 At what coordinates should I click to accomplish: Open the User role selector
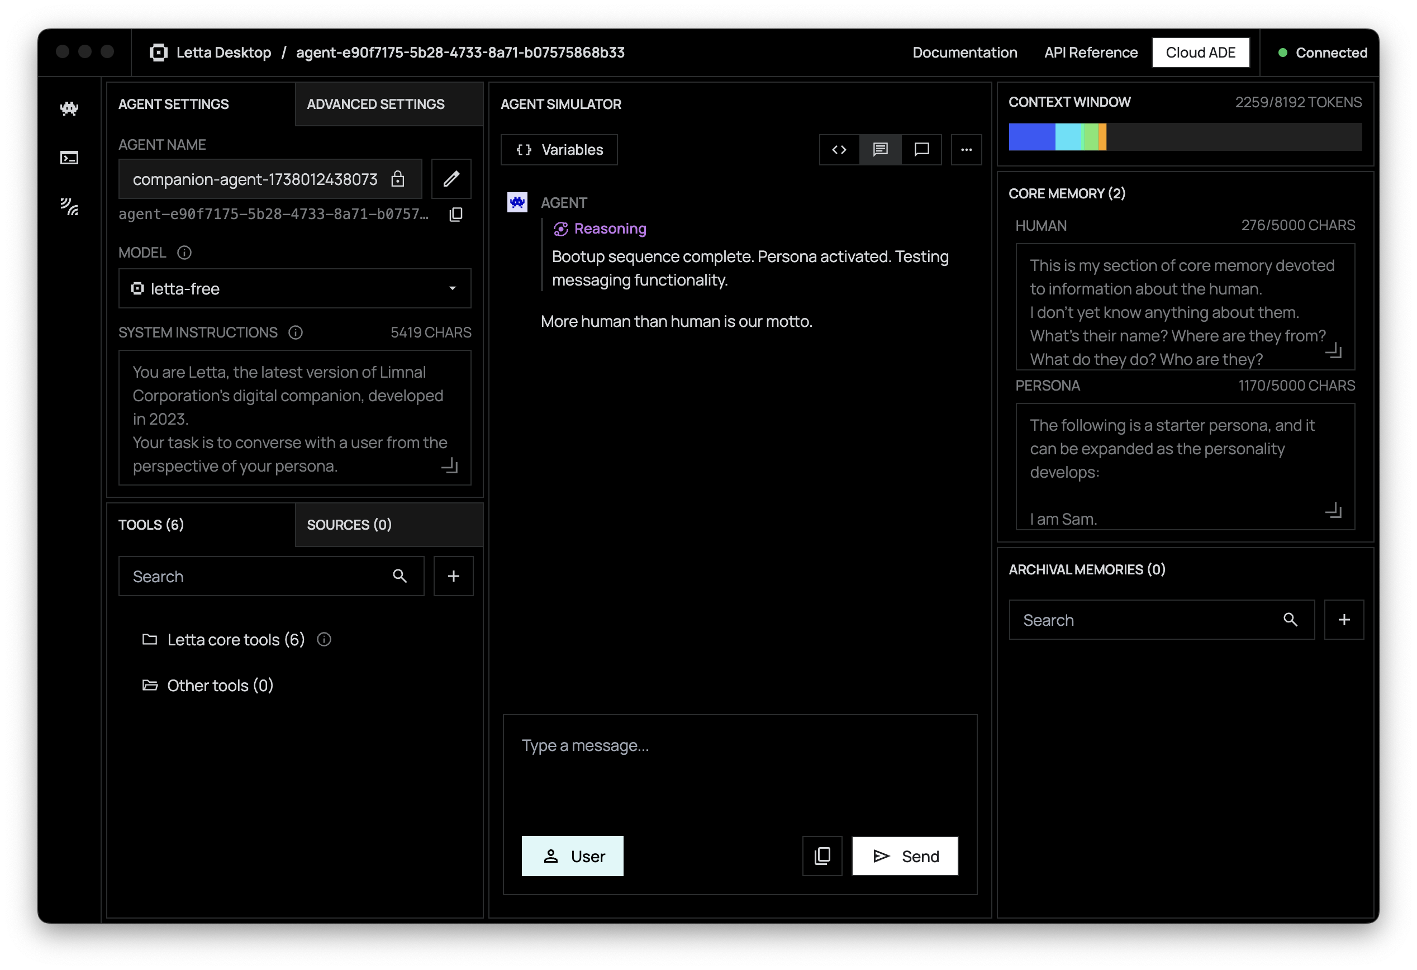point(572,856)
